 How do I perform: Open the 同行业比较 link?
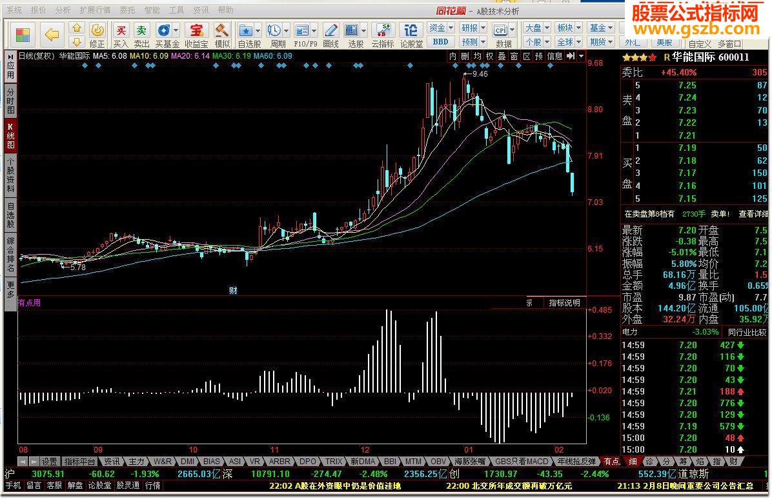747,332
